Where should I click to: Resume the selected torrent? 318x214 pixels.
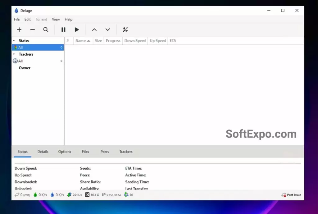[77, 30]
